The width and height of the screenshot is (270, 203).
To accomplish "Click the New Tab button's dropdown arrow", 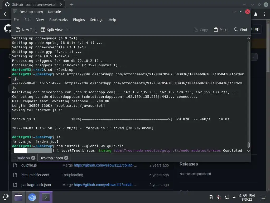I will click(x=36, y=33).
